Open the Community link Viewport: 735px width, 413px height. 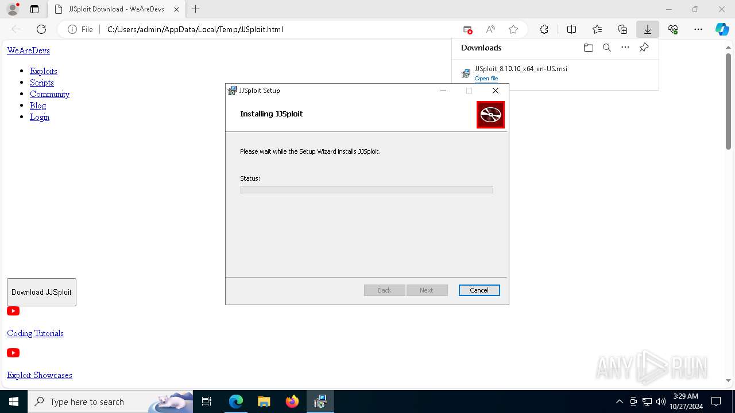50,94
